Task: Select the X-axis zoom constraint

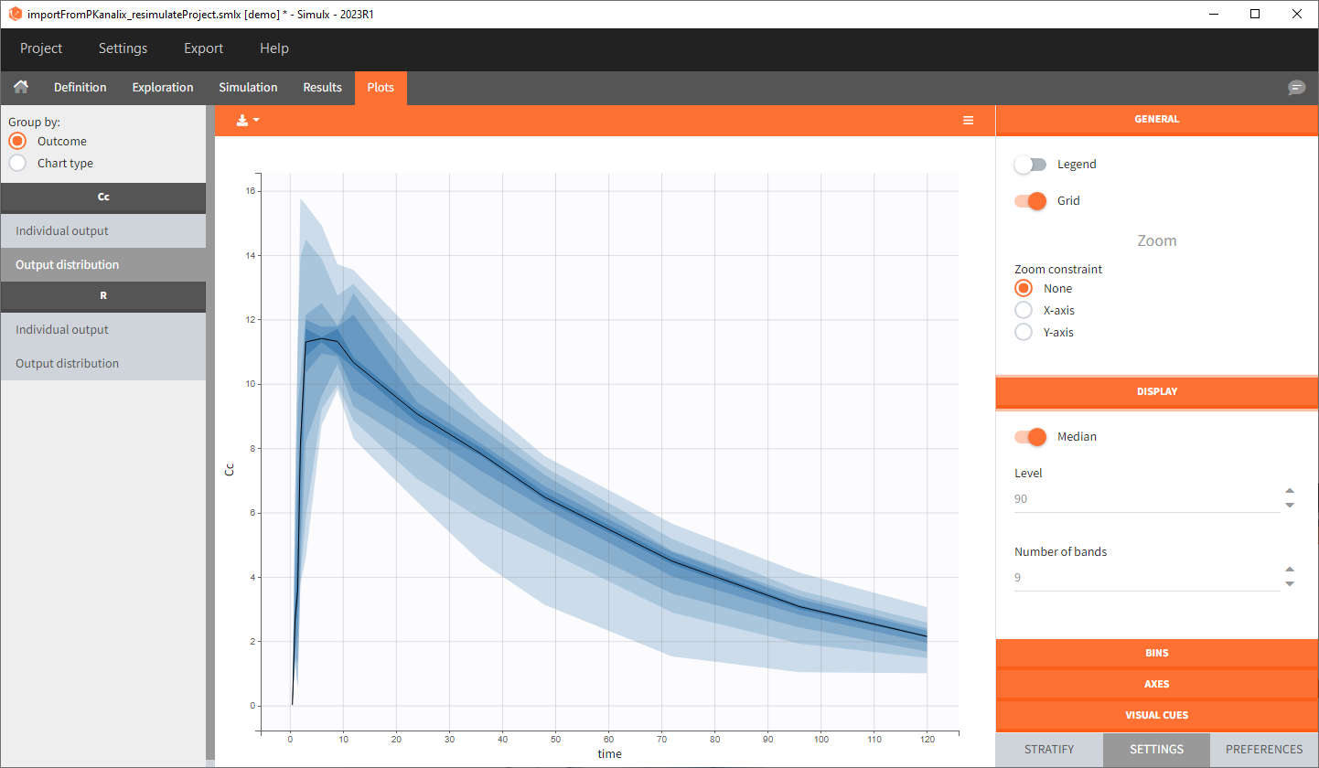Action: point(1024,311)
